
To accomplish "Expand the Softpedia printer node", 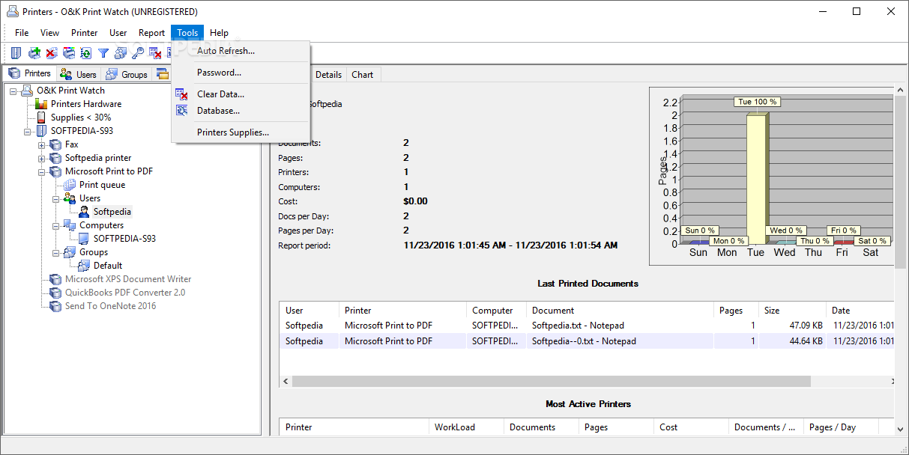I will pos(42,158).
